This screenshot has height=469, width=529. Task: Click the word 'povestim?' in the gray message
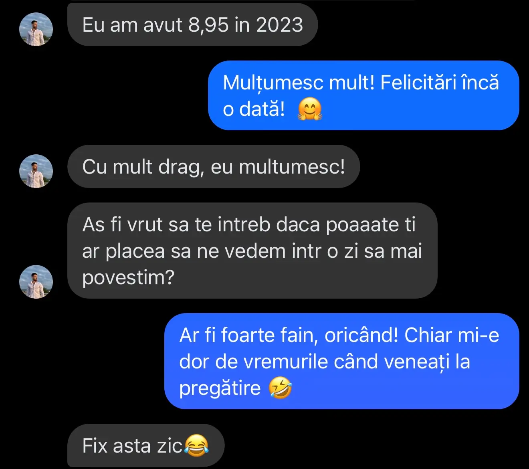point(128,278)
